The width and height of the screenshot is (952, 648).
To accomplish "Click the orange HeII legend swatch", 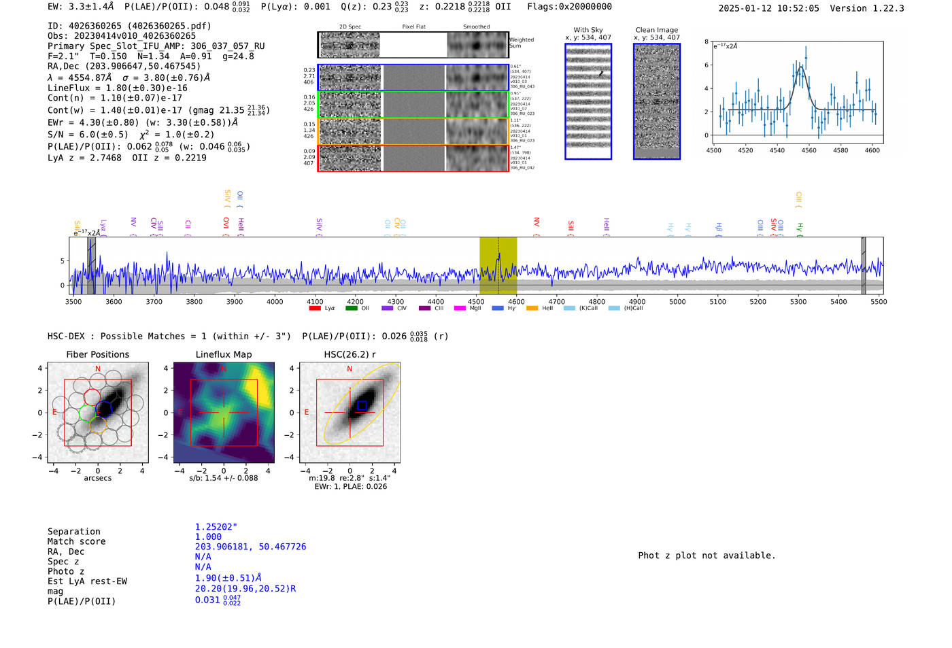I will point(532,308).
